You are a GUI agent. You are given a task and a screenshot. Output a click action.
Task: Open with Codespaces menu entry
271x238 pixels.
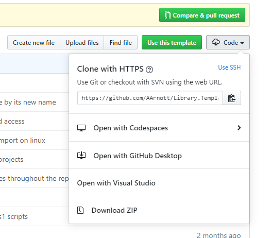(159, 128)
